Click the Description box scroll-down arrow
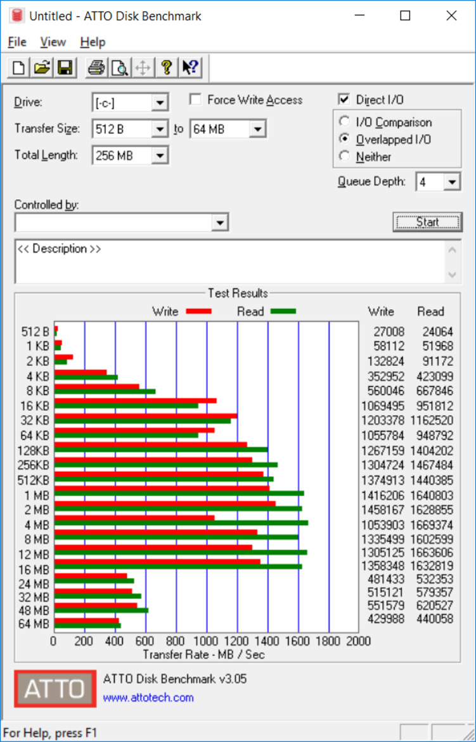This screenshot has height=742, width=476. 453,275
